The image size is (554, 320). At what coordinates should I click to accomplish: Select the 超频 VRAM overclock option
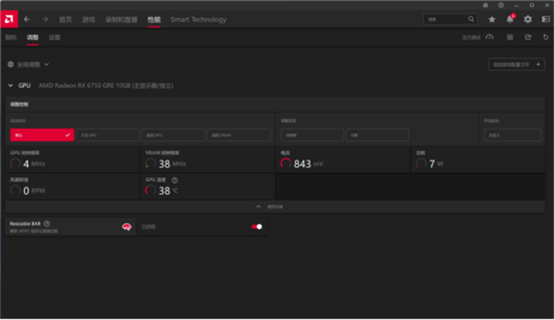239,135
